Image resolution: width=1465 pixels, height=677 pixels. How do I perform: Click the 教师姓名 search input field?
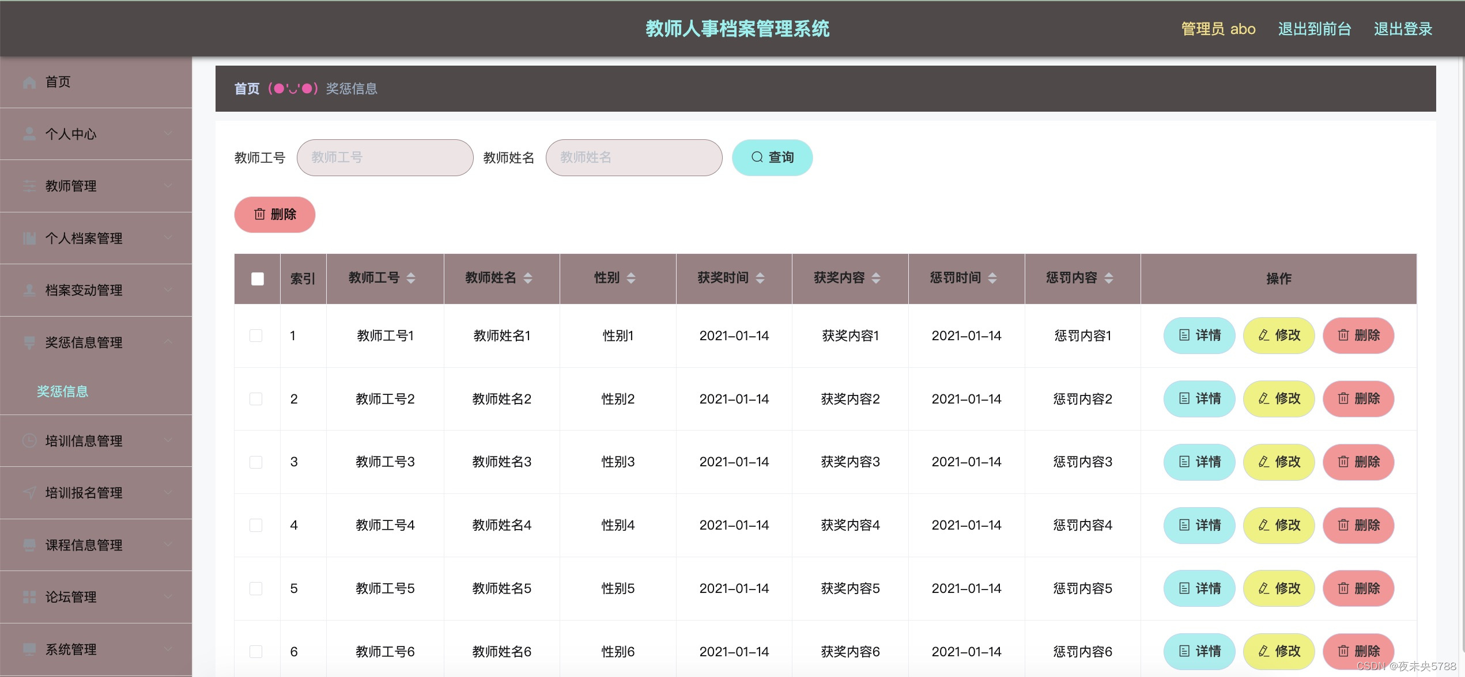(x=633, y=157)
